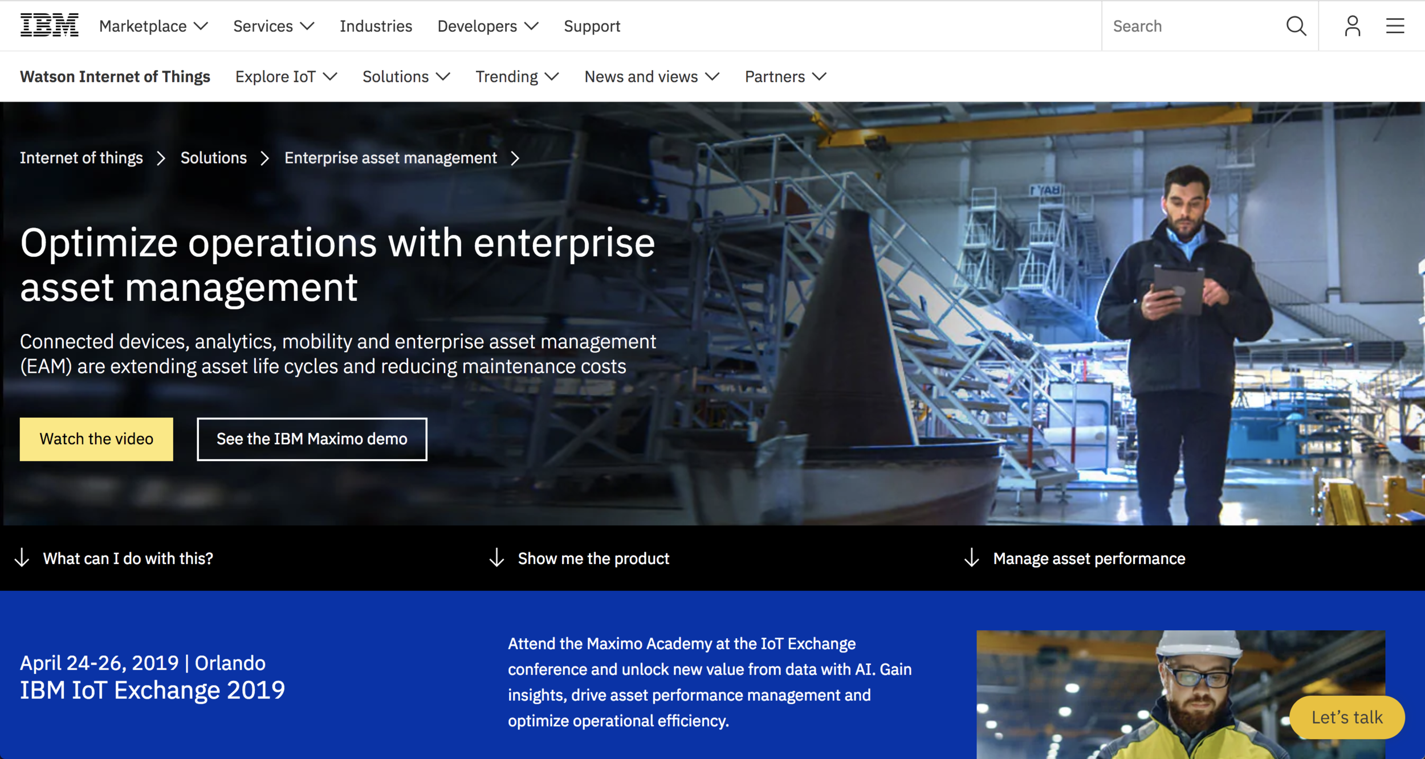Image resolution: width=1425 pixels, height=759 pixels.
Task: Click the down arrow beside What can I do with this
Action: pos(22,558)
